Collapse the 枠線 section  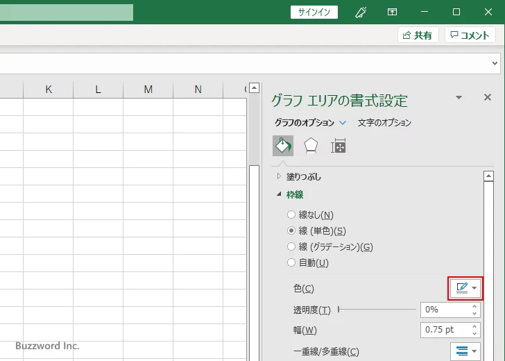280,195
